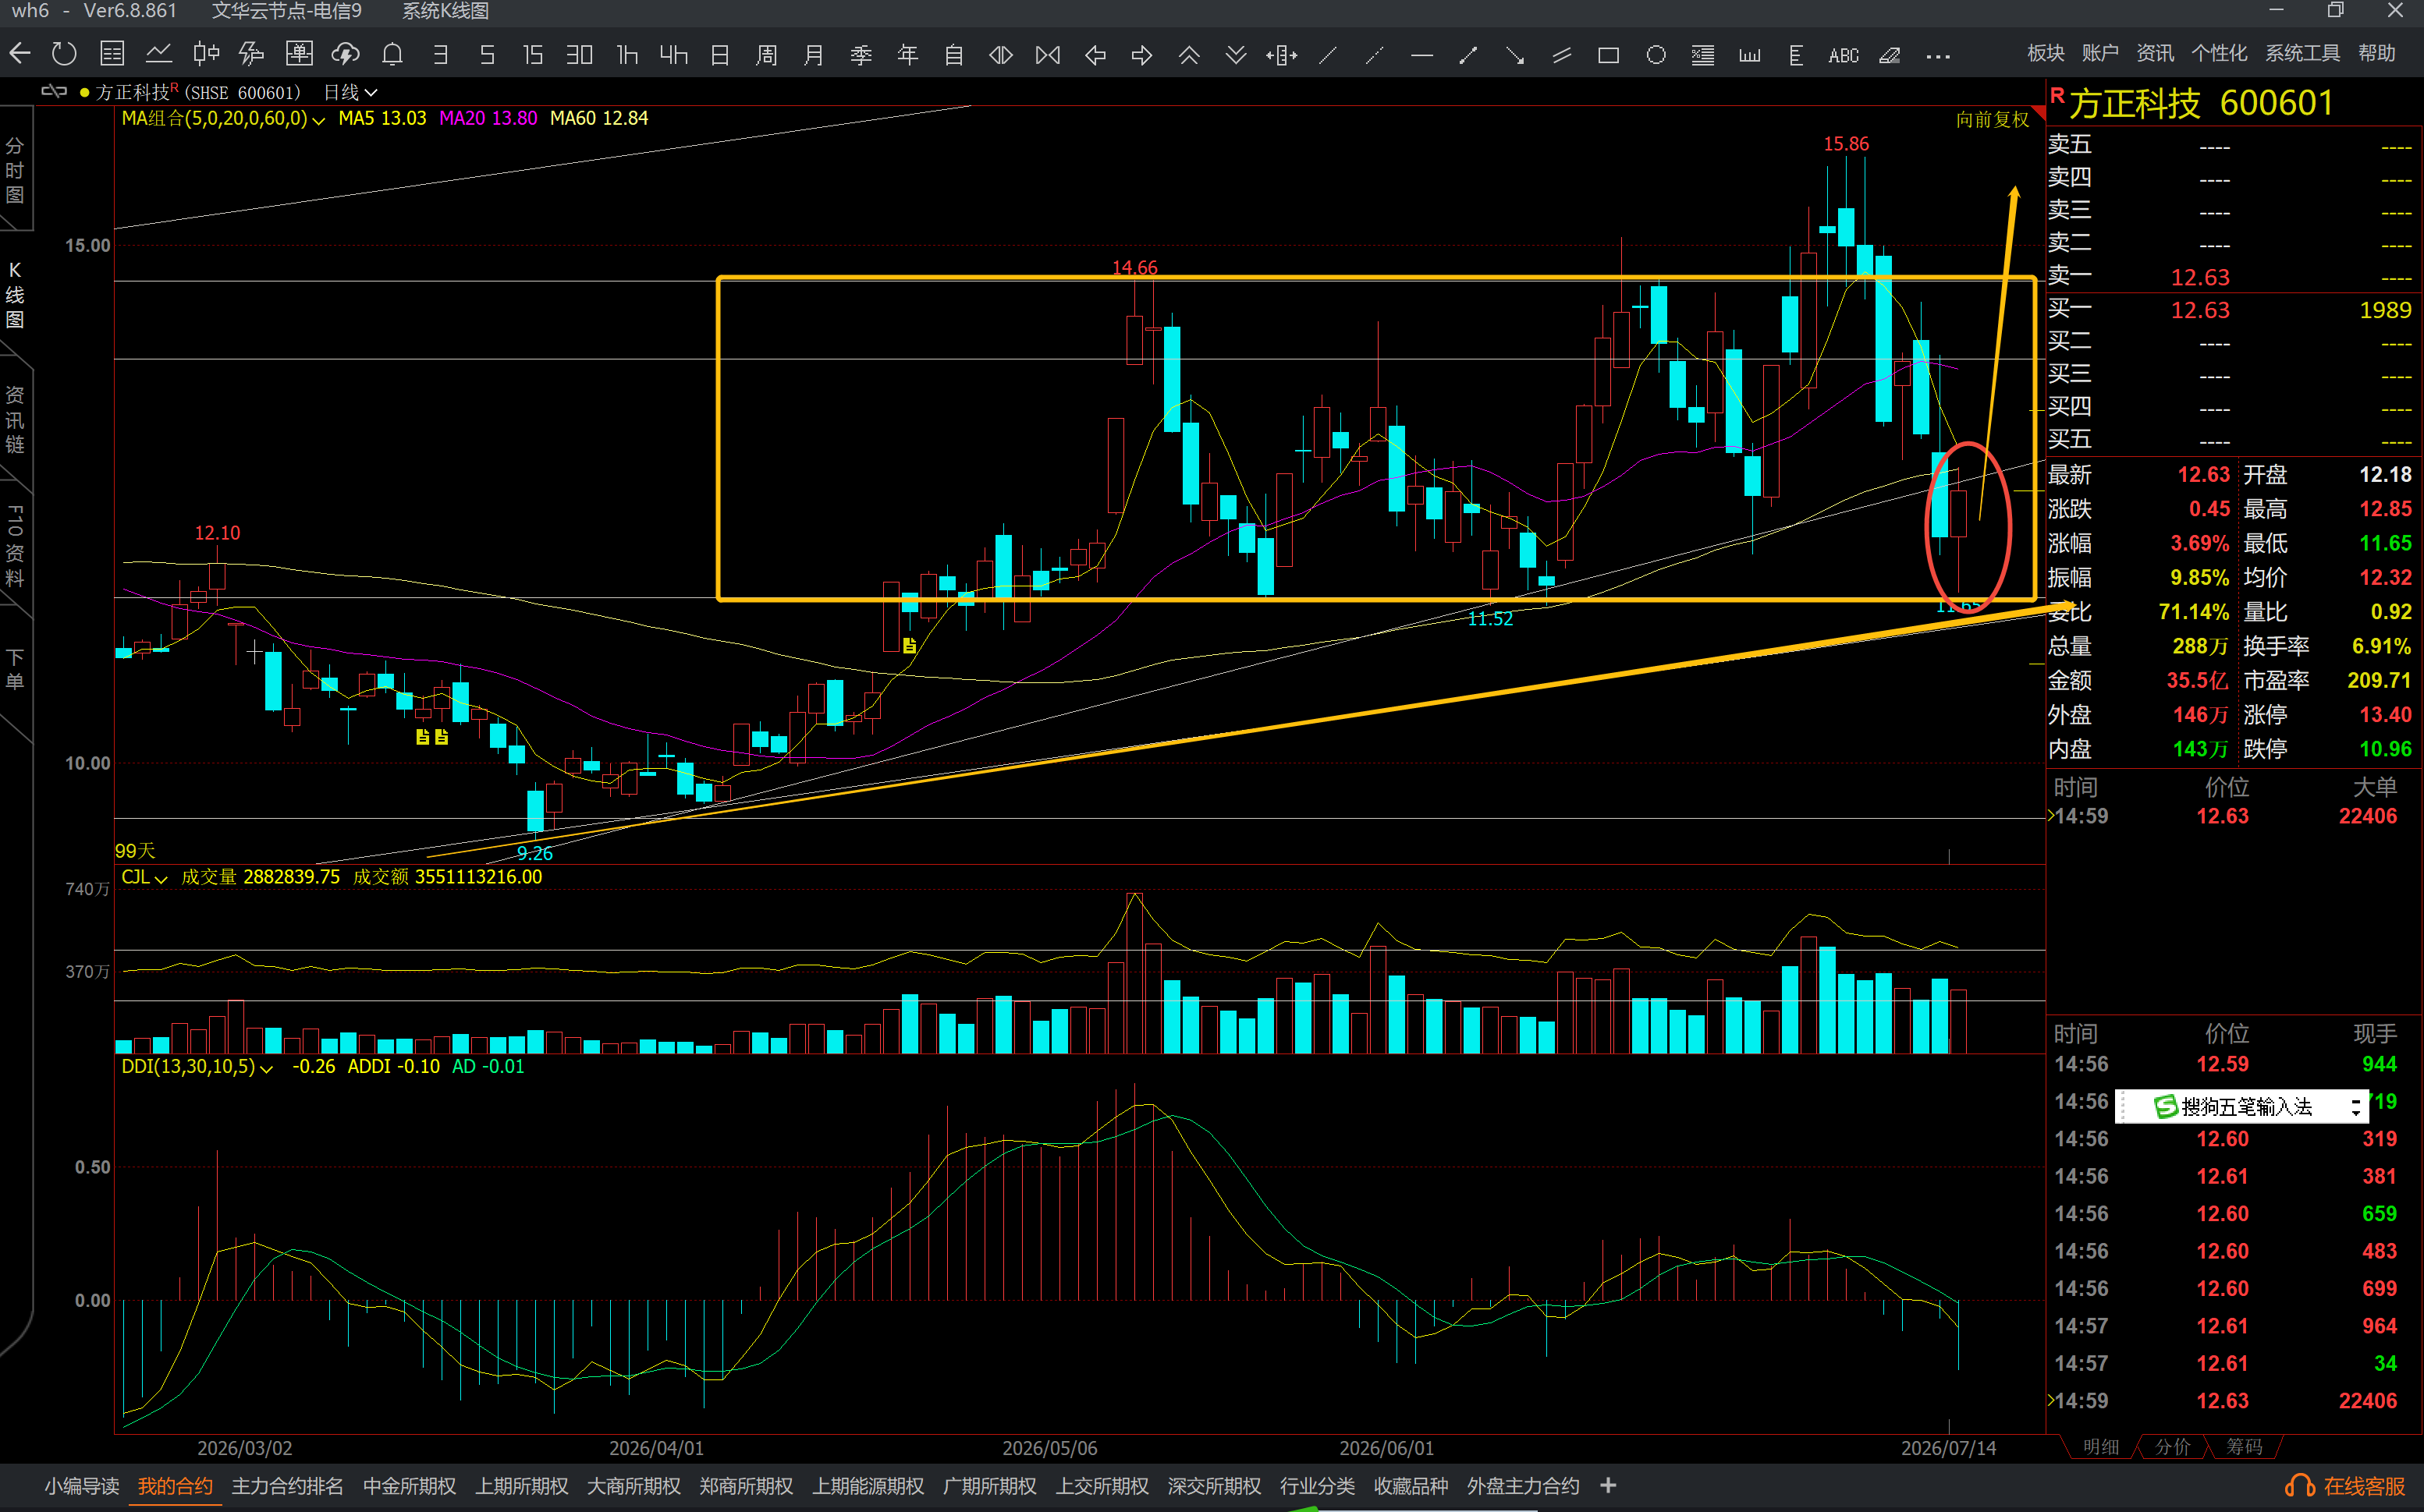Screen dimensions: 2424x1512
Task: Click the yellow note marker near 05/06 candles
Action: (908, 646)
